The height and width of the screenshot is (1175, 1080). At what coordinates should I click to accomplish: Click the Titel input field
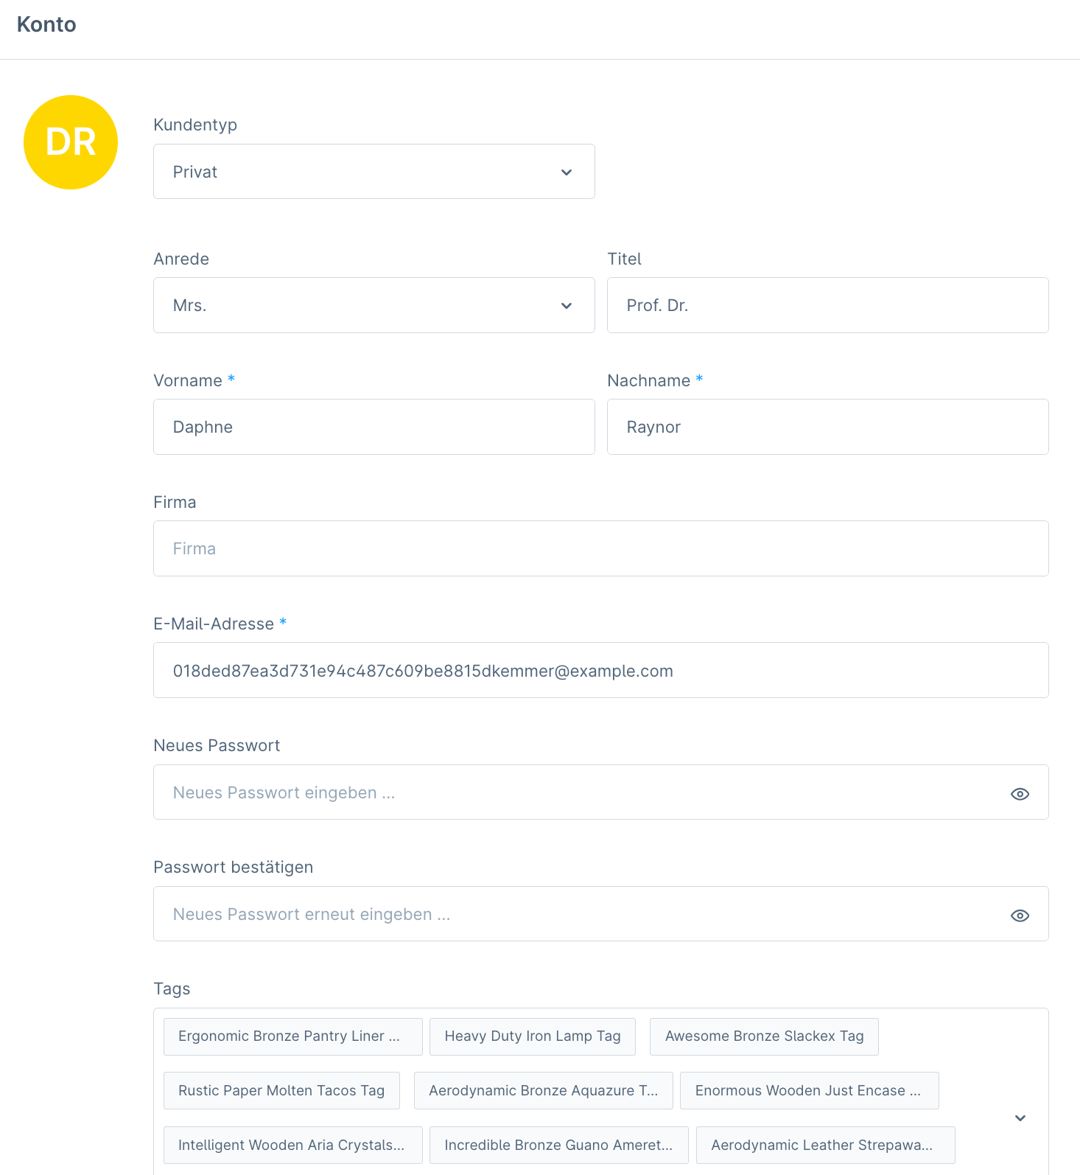pyautogui.click(x=827, y=305)
